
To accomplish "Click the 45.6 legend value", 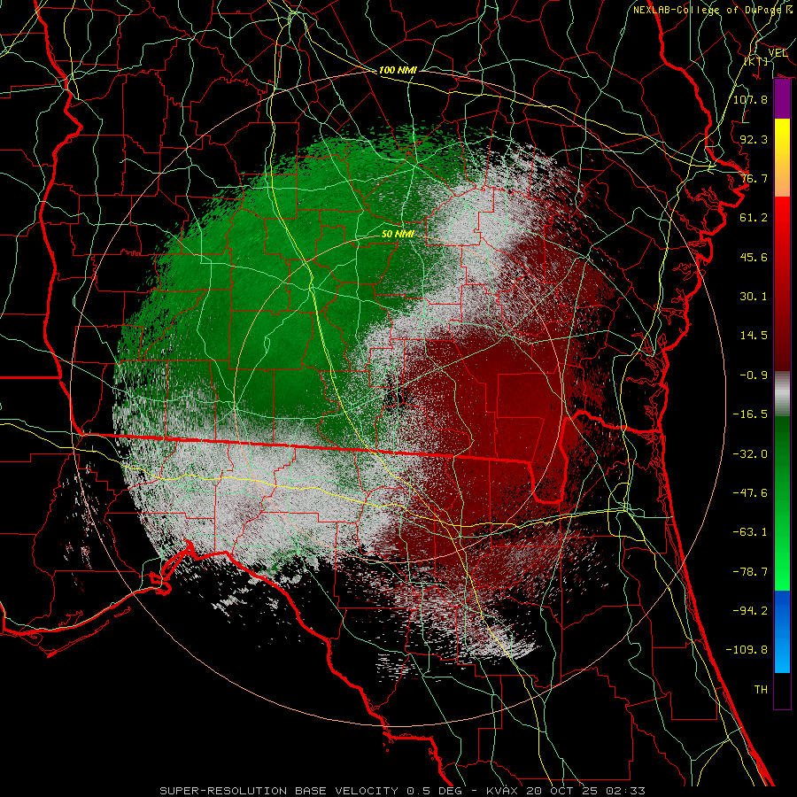I will pyautogui.click(x=754, y=257).
